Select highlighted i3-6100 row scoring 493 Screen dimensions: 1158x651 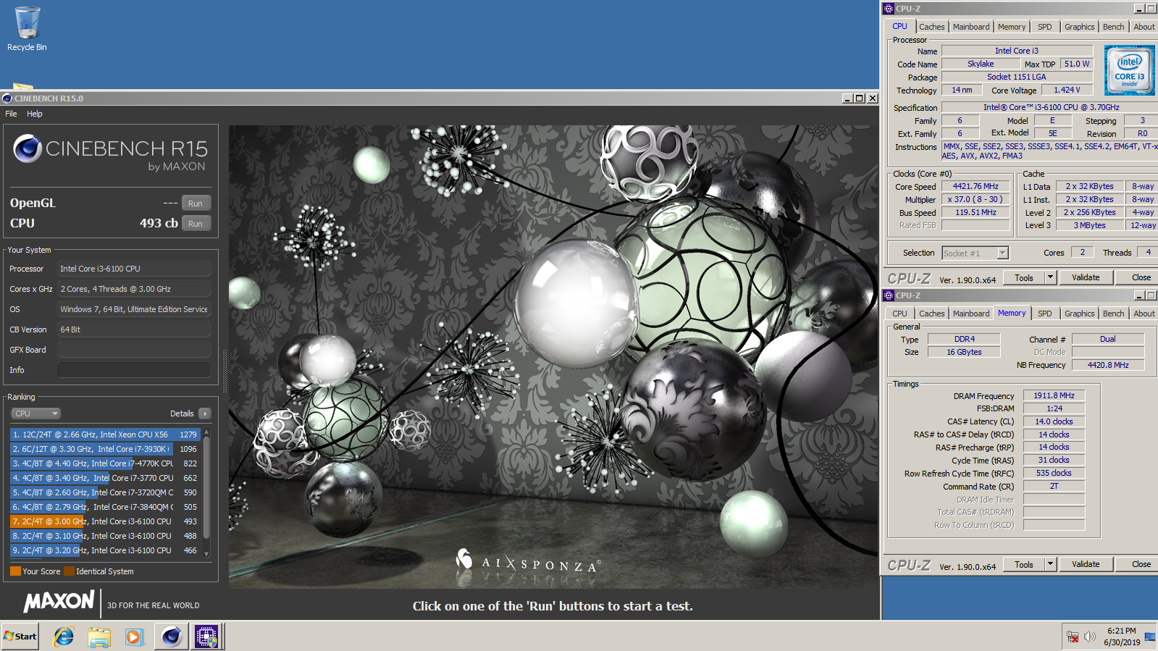(x=105, y=521)
